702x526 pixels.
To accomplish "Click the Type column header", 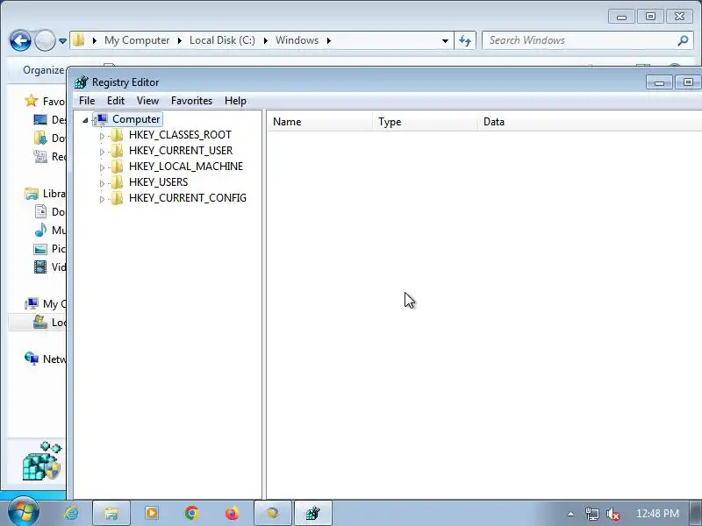I will point(425,122).
